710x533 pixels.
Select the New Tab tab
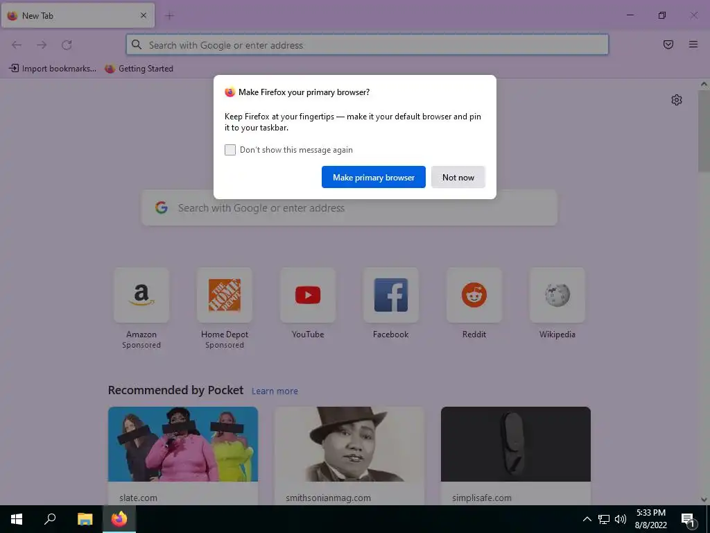pos(78,15)
